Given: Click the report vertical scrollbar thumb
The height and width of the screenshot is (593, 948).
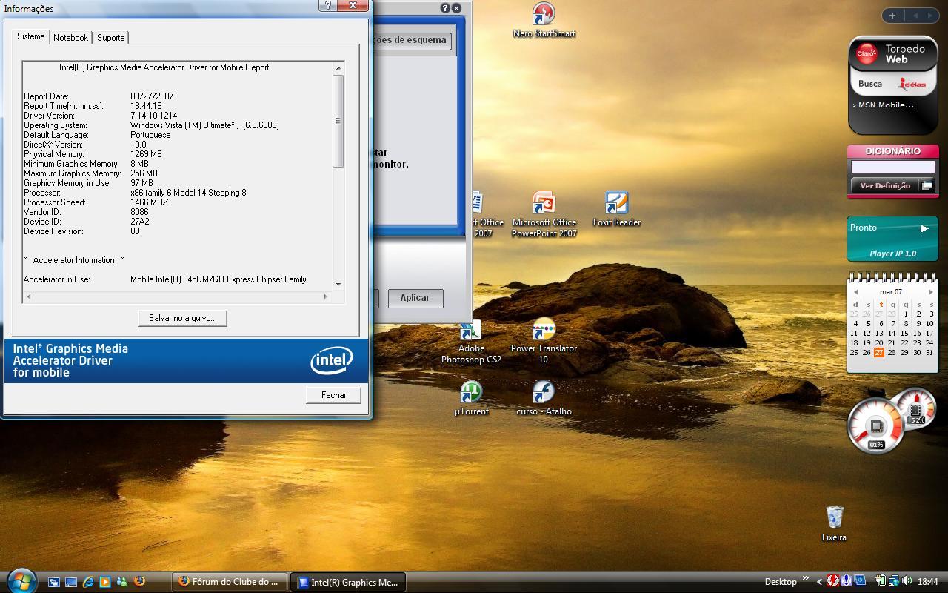Looking at the screenshot, I should click(x=338, y=121).
